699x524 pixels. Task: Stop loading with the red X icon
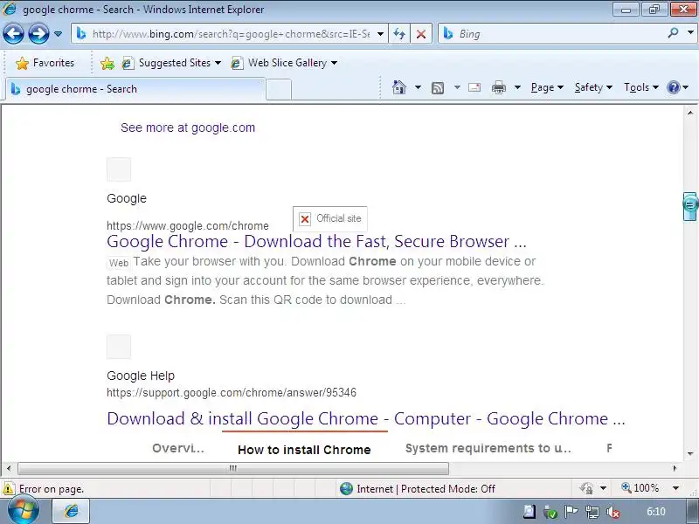pos(420,34)
